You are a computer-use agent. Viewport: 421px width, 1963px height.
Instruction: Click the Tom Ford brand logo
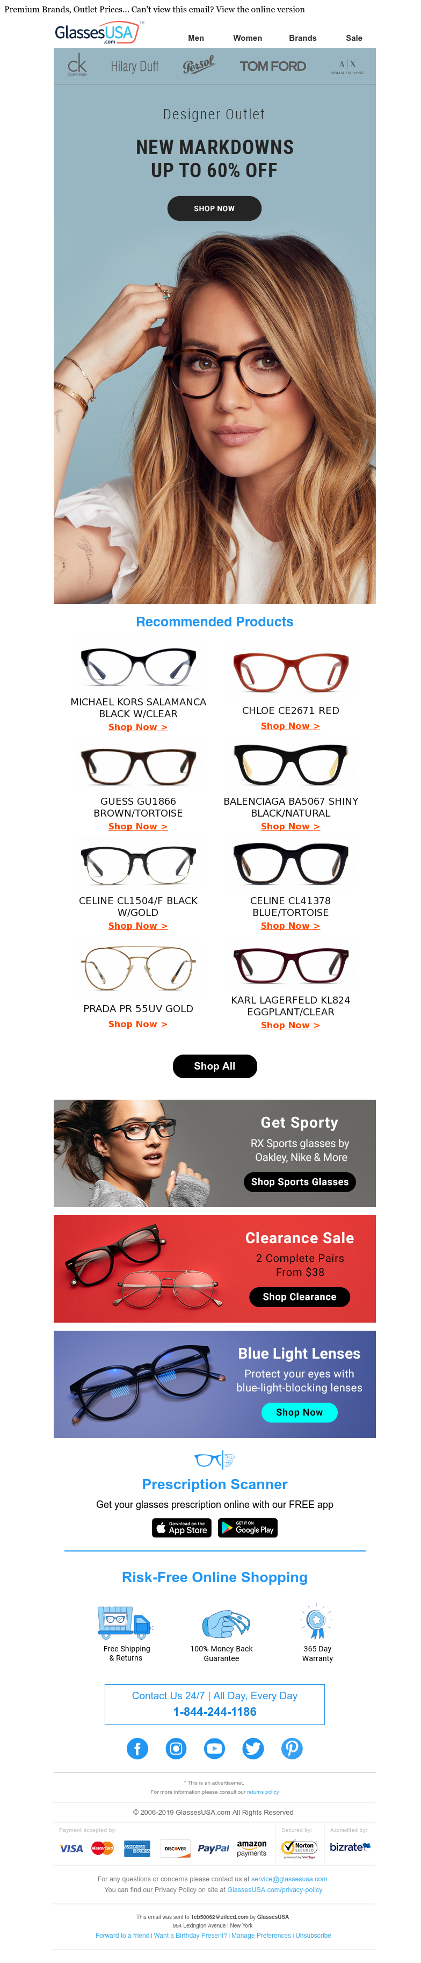[273, 66]
